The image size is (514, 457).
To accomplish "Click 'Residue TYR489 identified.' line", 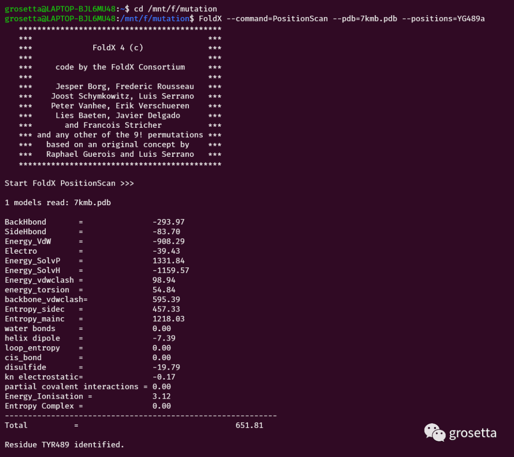I will (x=65, y=445).
